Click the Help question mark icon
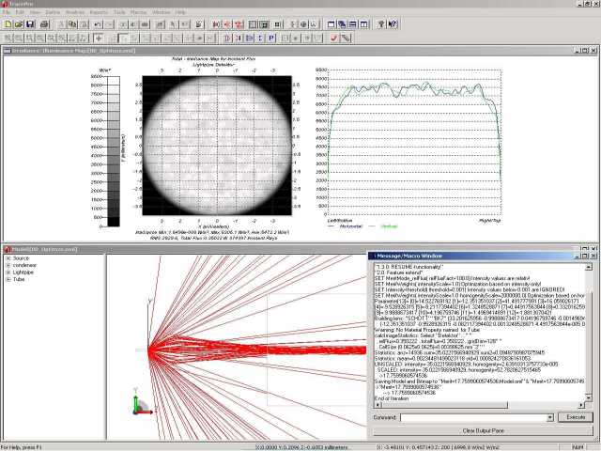This screenshot has height=451, width=601. (x=381, y=24)
